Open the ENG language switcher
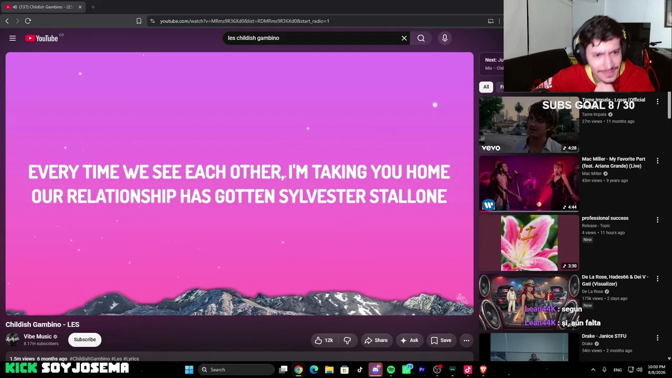This screenshot has height=378, width=672. point(617,370)
